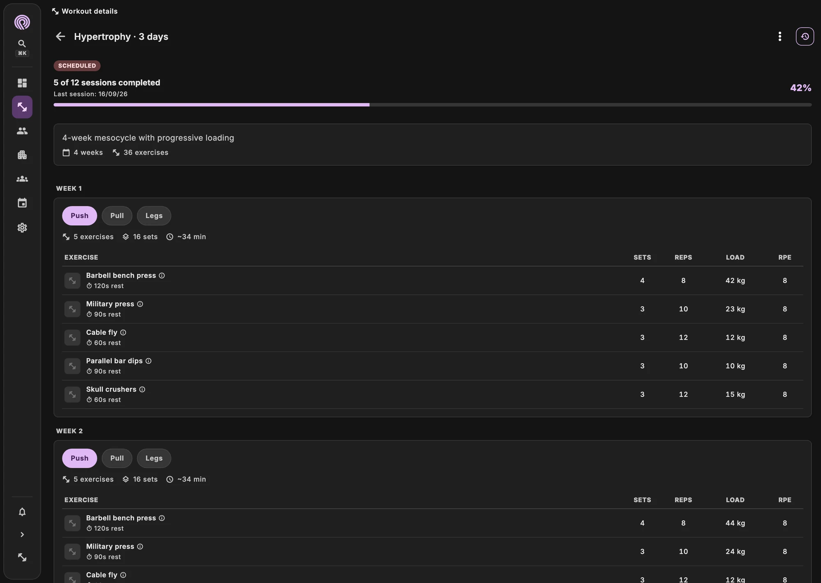This screenshot has height=583, width=821.
Task: Show info for Parallel bar dips
Action: [149, 361]
